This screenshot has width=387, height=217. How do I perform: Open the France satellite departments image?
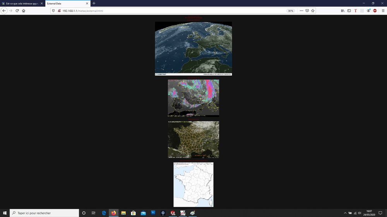(193, 139)
